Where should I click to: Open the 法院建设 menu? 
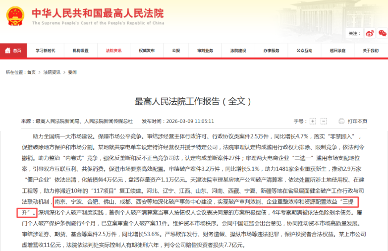point(238,51)
